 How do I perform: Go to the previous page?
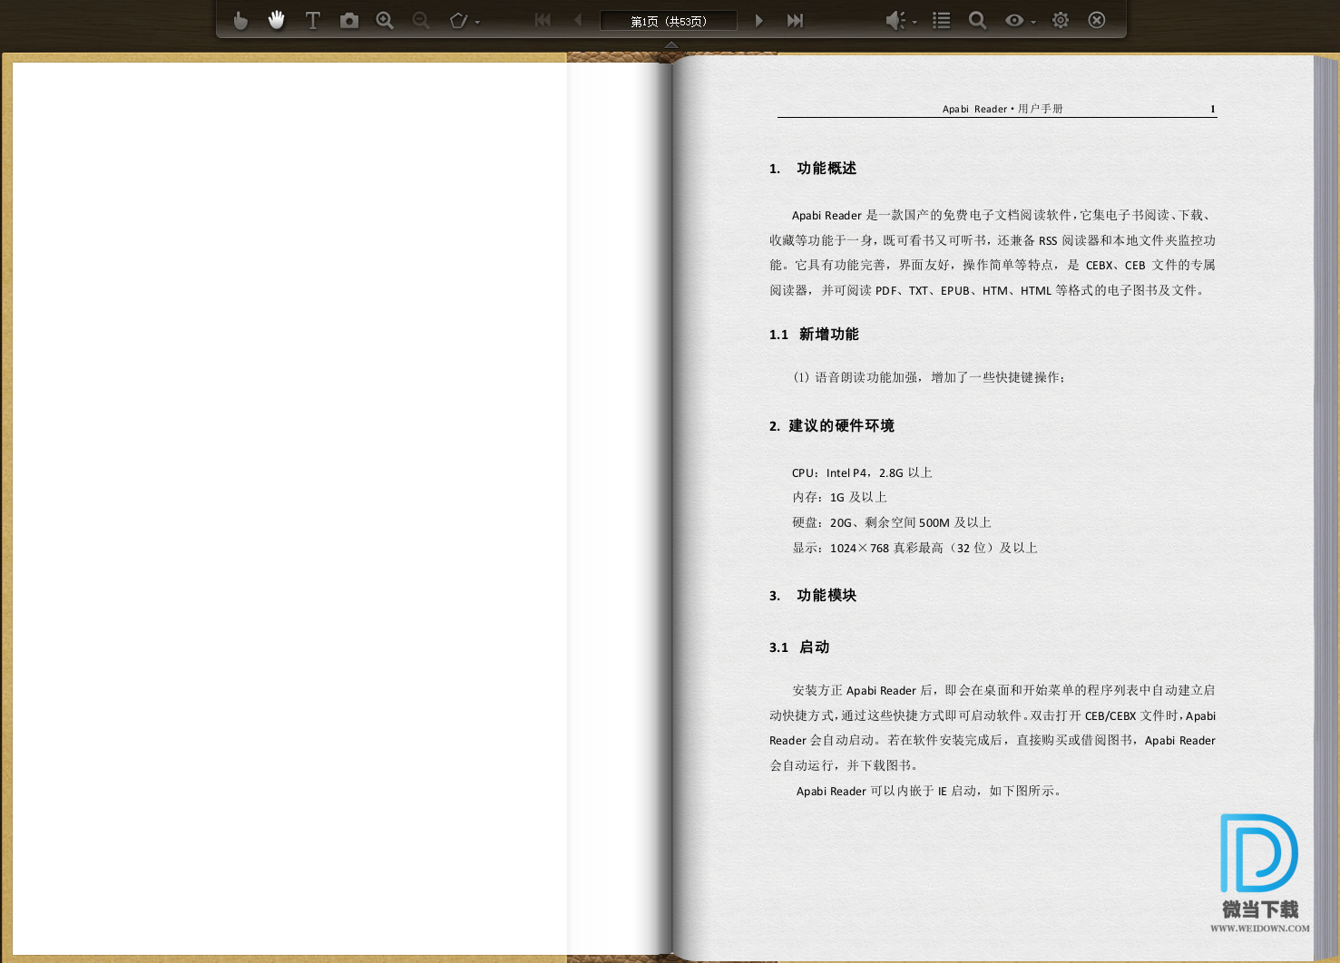[x=578, y=20]
